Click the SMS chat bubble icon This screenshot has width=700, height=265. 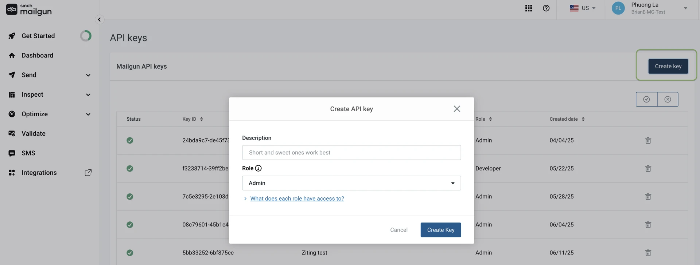tap(12, 153)
